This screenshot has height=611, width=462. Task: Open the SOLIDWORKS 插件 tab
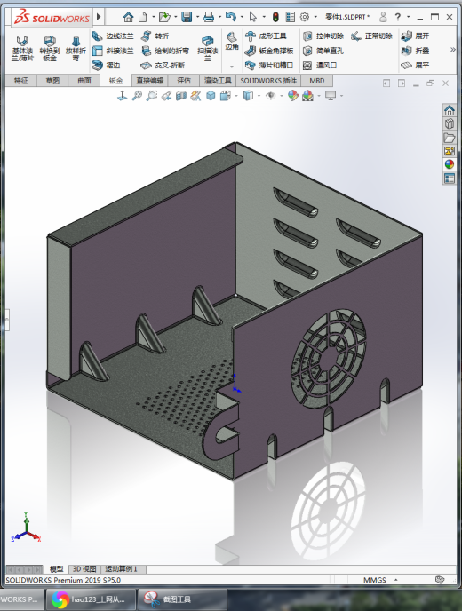(268, 81)
